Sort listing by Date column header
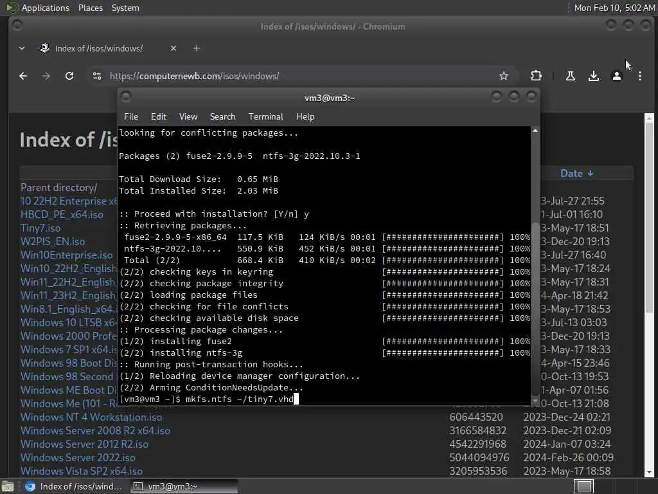658x494 pixels. pos(576,174)
